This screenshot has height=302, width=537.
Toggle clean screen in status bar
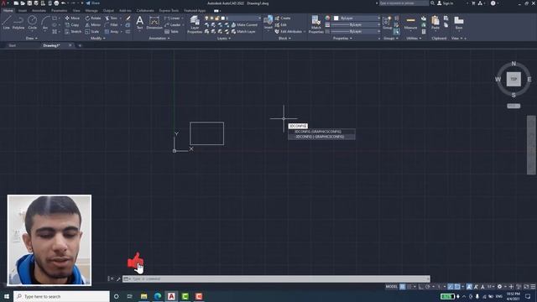pyautogui.click(x=526, y=287)
